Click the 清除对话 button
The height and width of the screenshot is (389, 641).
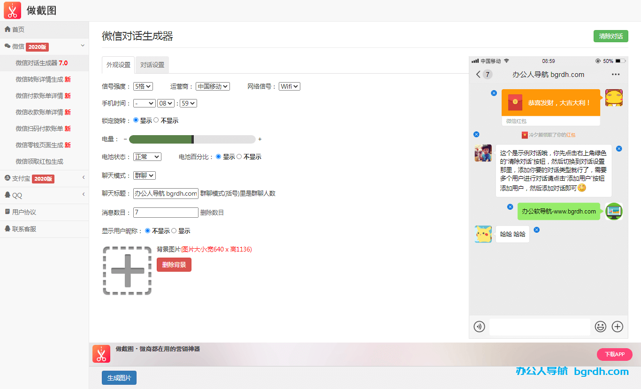610,36
